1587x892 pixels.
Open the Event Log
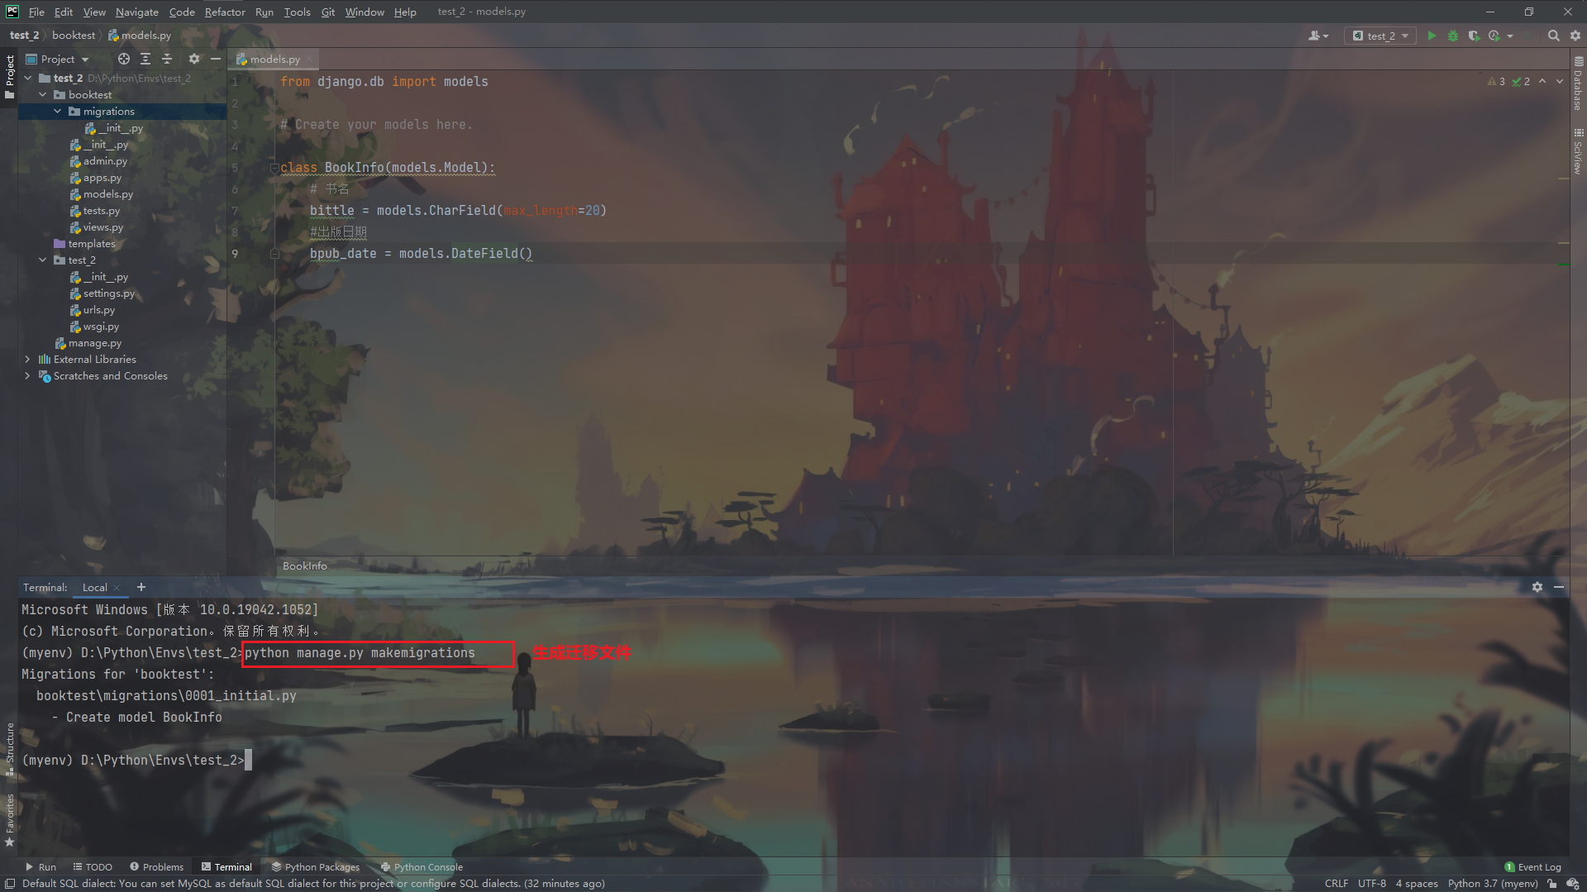coord(1533,867)
